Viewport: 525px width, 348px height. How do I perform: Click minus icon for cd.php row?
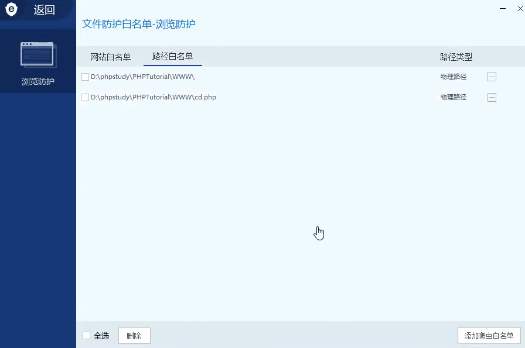(x=492, y=97)
